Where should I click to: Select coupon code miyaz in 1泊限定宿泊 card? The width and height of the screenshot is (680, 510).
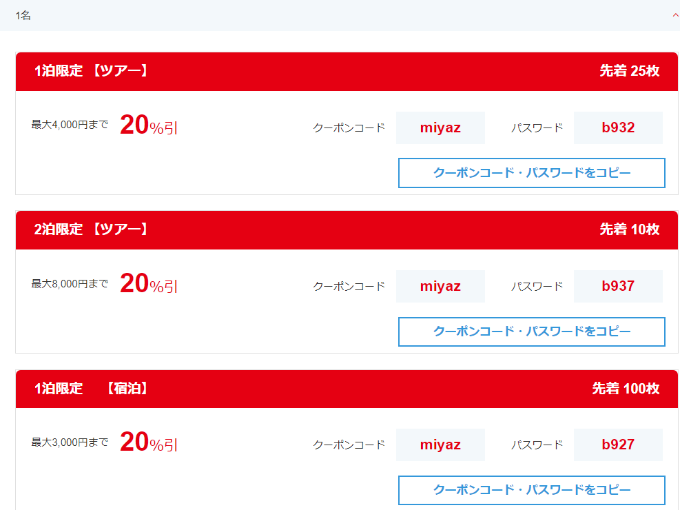(440, 445)
